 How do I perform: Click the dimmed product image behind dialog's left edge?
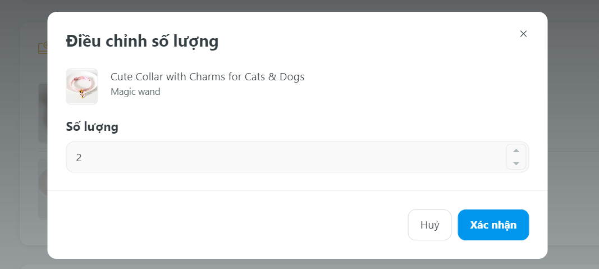pos(42,112)
